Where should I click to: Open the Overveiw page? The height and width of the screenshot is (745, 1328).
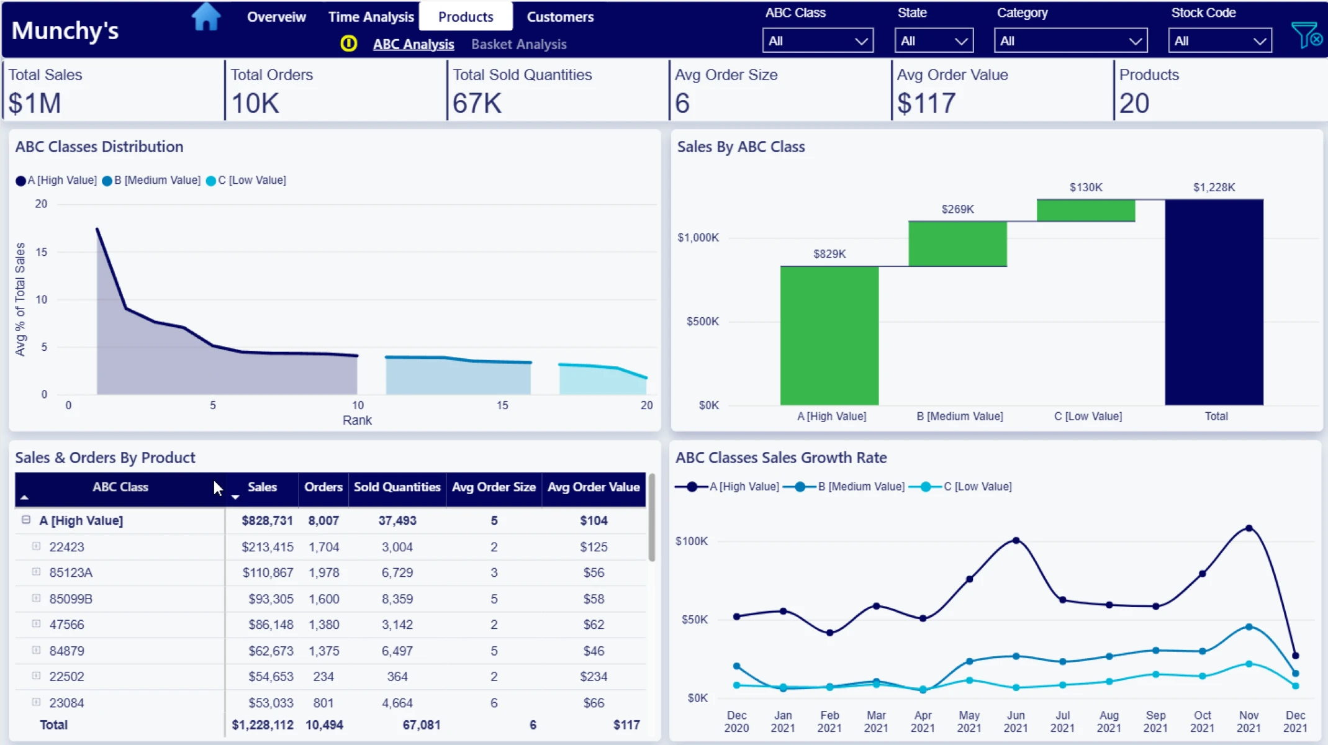pyautogui.click(x=276, y=17)
